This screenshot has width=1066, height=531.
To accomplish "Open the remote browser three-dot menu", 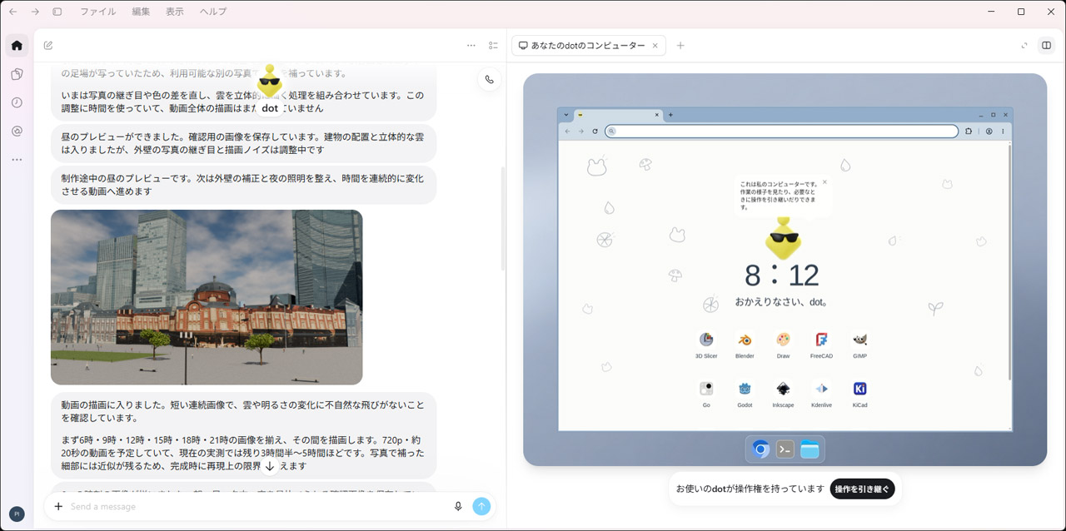I will [x=1003, y=132].
